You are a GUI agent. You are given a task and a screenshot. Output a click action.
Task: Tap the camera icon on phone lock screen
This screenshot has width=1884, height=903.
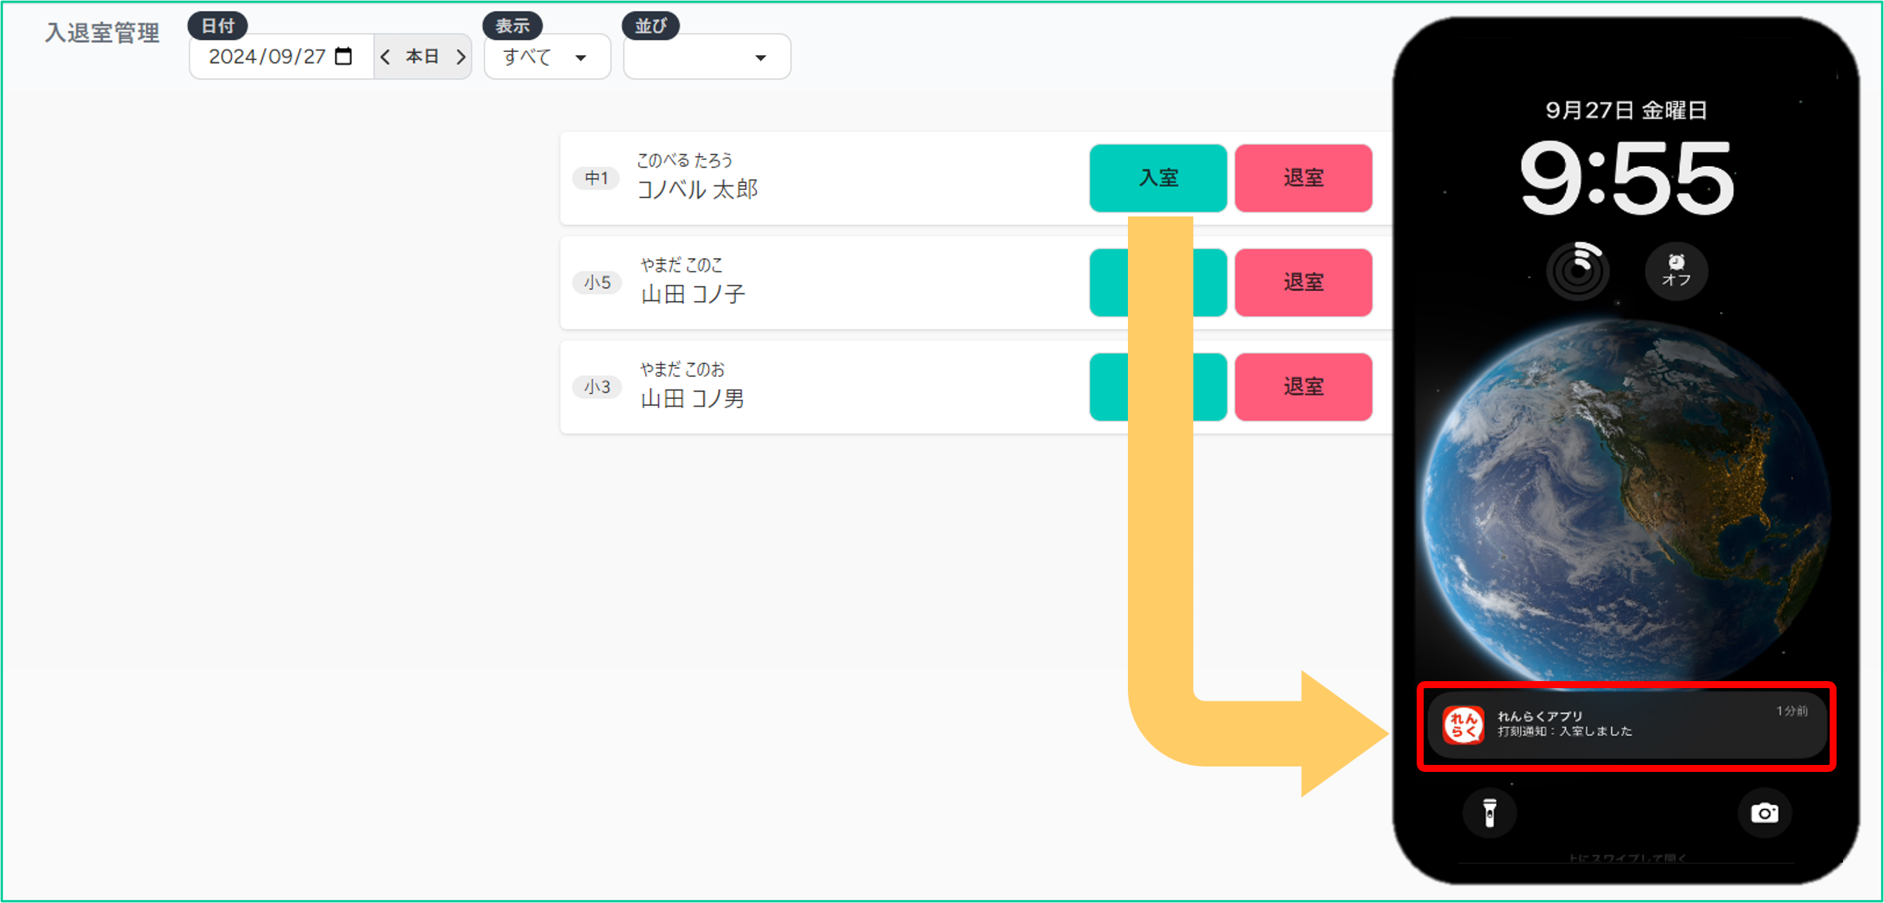click(x=1764, y=812)
